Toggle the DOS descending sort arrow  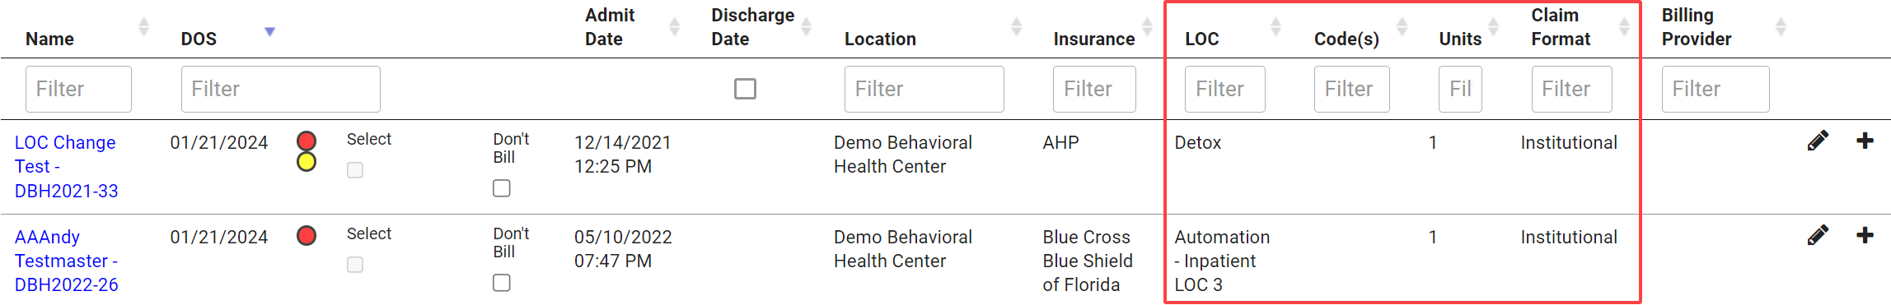(x=269, y=32)
